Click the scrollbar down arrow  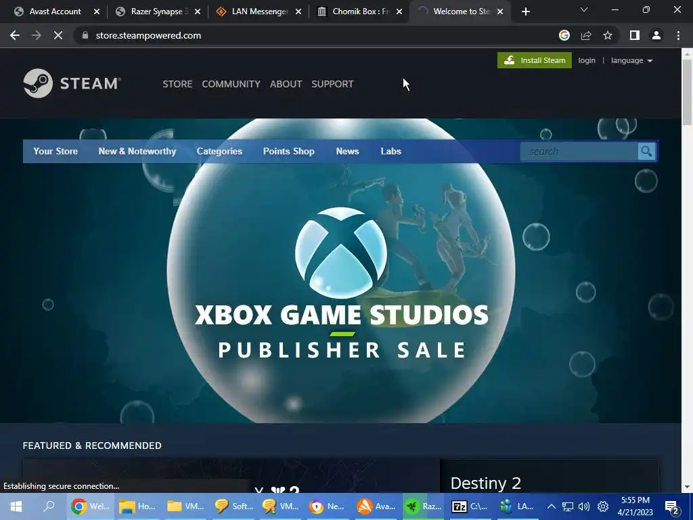pyautogui.click(x=686, y=487)
